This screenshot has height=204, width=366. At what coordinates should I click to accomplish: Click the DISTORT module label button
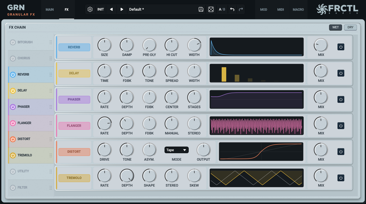pos(74,152)
